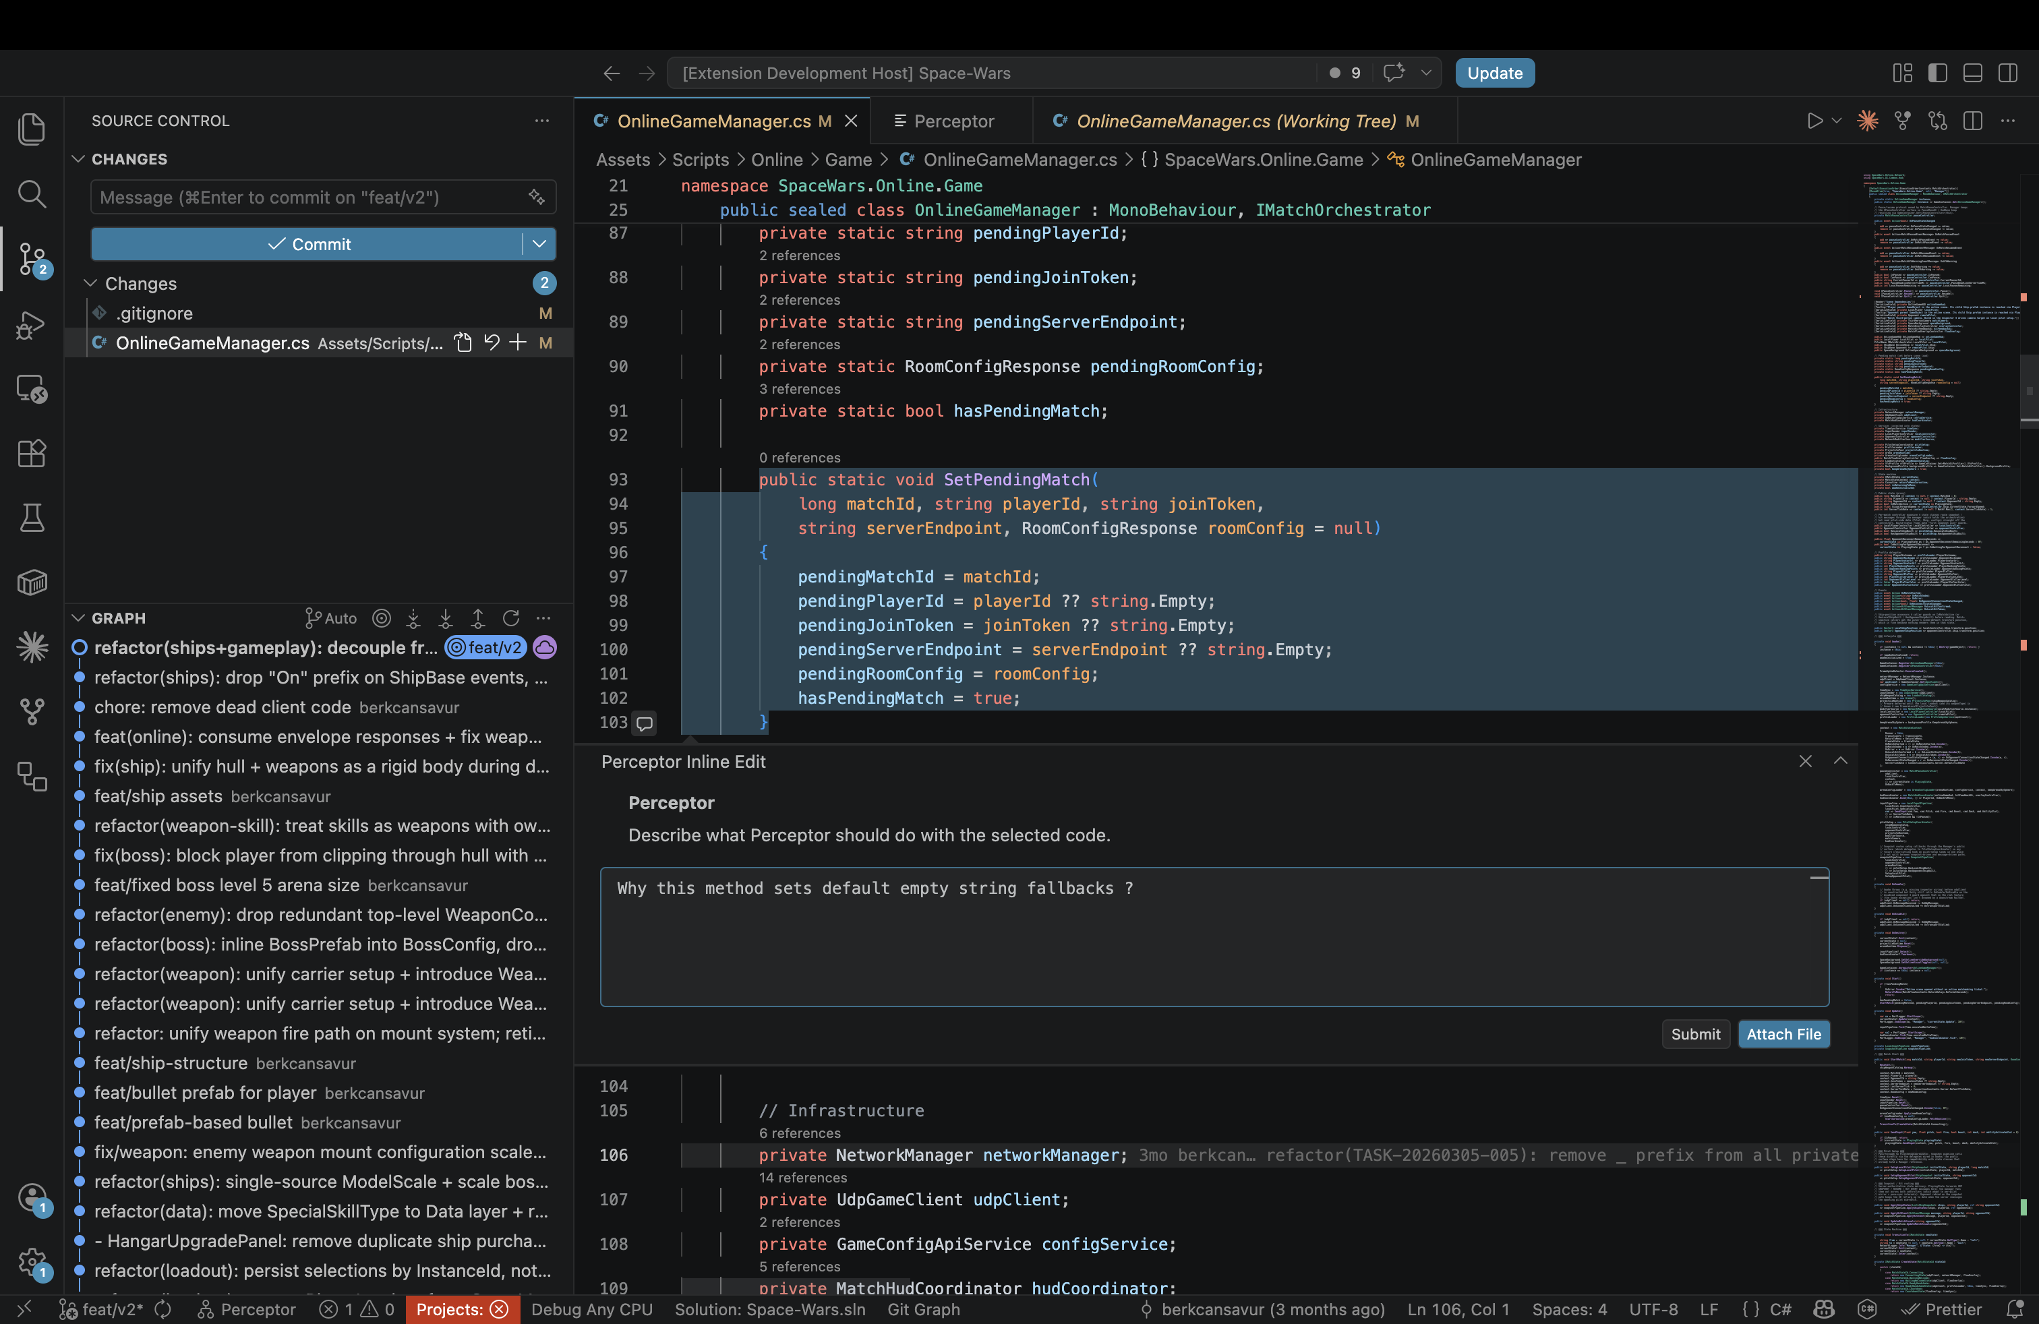This screenshot has width=2039, height=1324.
Task: Split the editor to the right
Action: (1973, 121)
